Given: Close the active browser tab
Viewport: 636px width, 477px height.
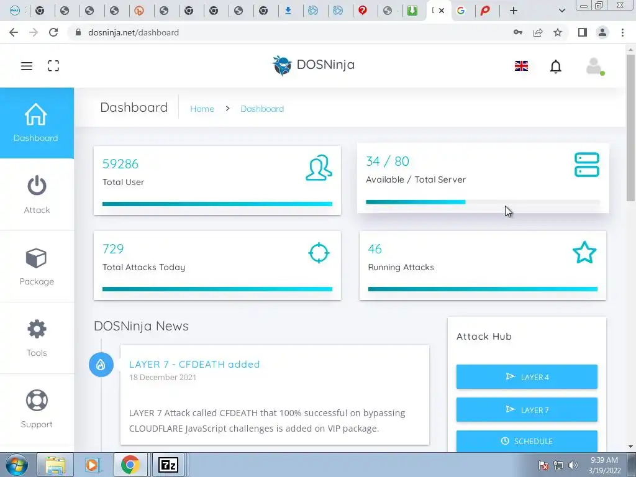Looking at the screenshot, I should pos(442,11).
